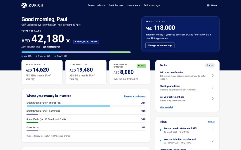This screenshot has height=150, width=241.
Task: Click Your contribution has changed title
Action: [x=180, y=139]
